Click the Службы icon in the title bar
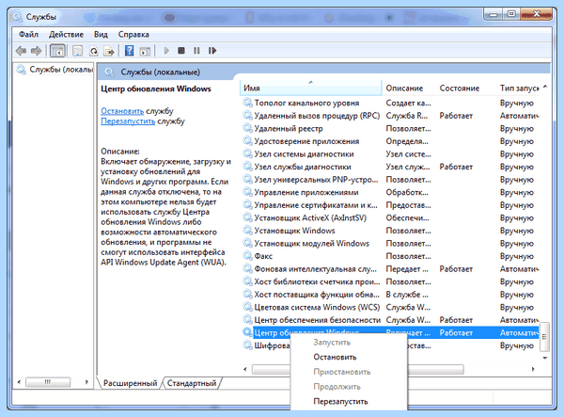 [x=17, y=17]
